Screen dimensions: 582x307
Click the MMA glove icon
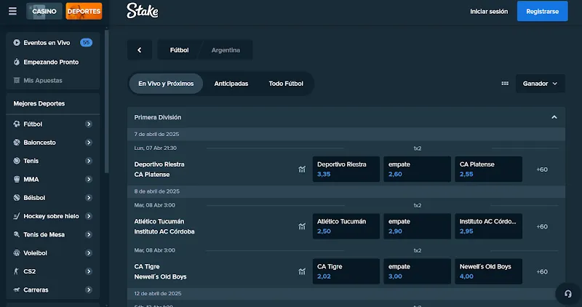(16, 179)
